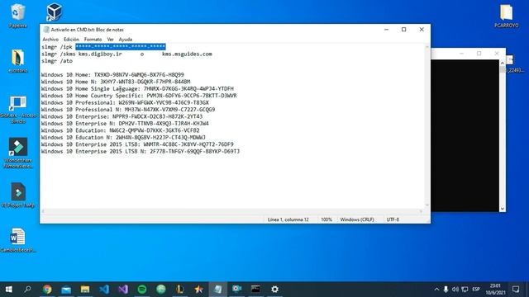
Task: Click the 'slmgr /ato' line
Action: tap(57, 61)
